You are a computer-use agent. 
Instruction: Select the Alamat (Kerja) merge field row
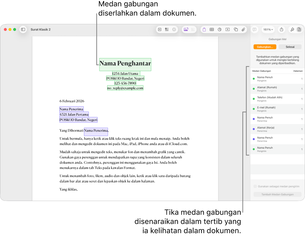pyautogui.click(x=278, y=129)
